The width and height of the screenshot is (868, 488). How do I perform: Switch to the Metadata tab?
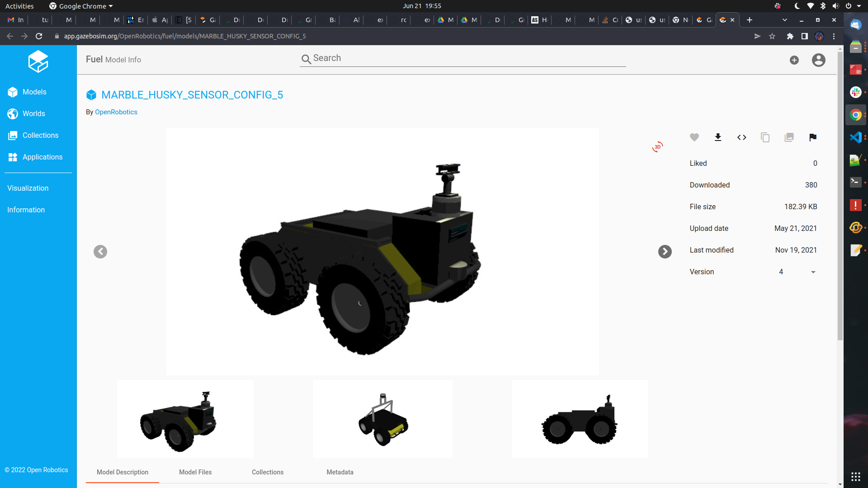click(340, 472)
